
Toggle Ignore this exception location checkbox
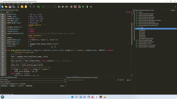click(68, 80)
